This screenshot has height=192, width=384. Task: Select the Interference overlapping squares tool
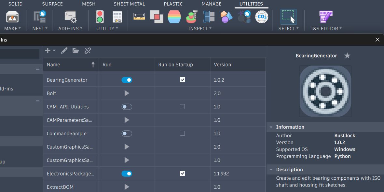coord(157,17)
